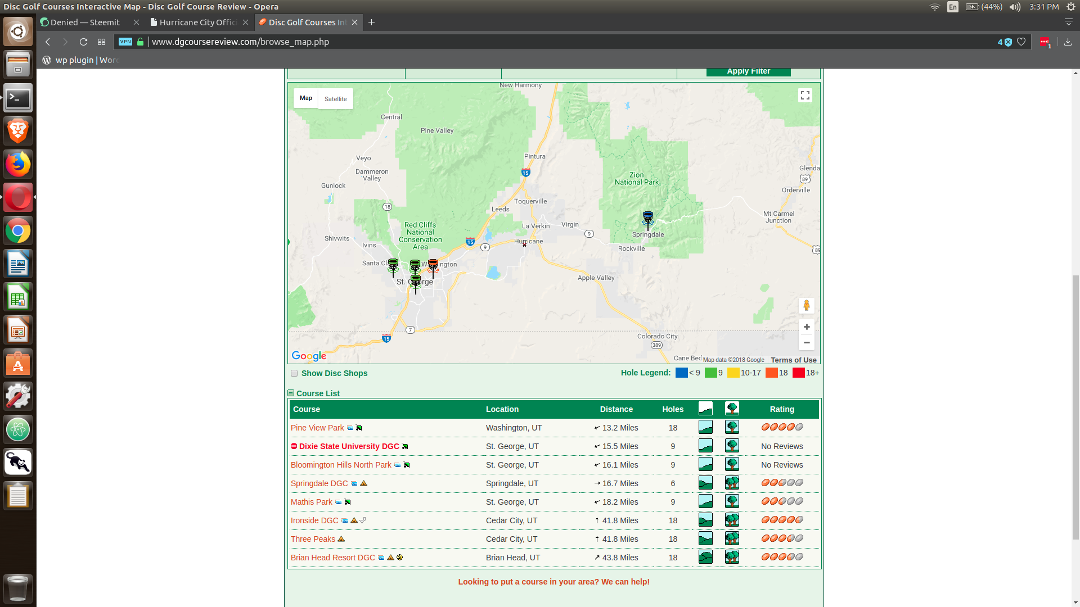Open the trash from the dock
This screenshot has width=1080, height=607.
[18, 588]
